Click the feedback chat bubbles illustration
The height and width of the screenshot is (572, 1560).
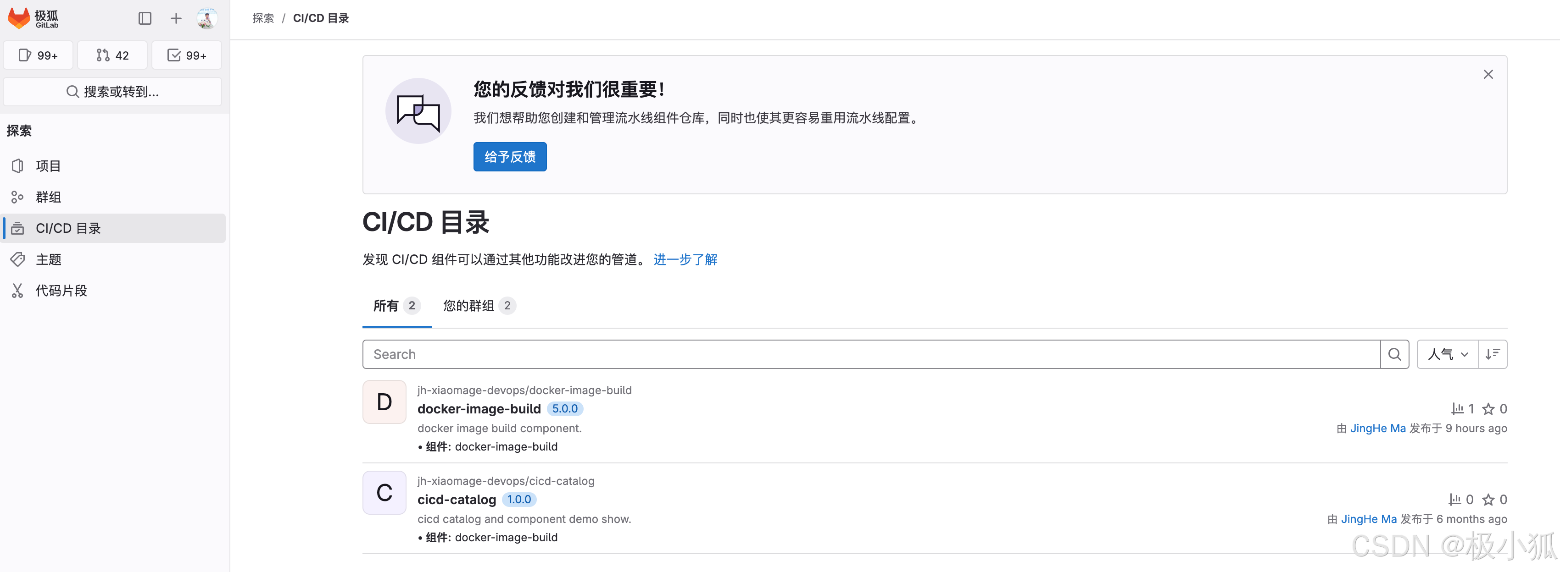(418, 111)
